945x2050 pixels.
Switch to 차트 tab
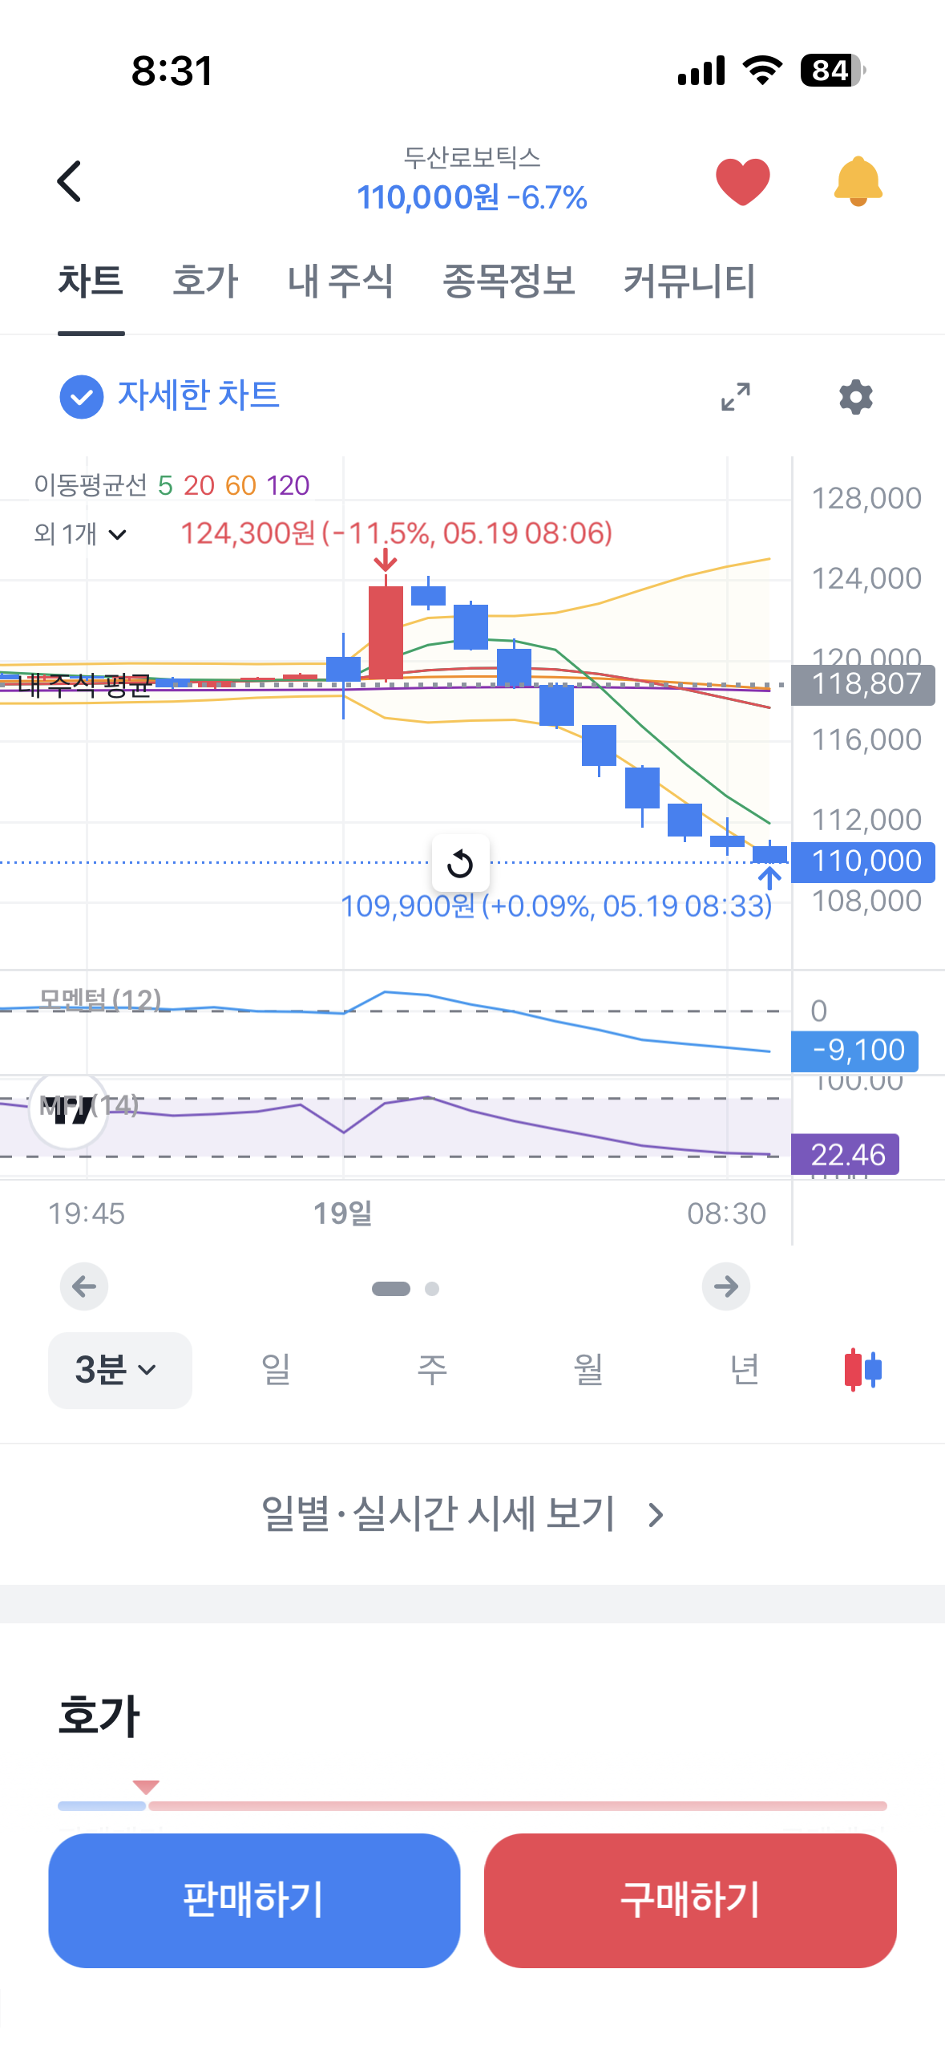point(91,281)
